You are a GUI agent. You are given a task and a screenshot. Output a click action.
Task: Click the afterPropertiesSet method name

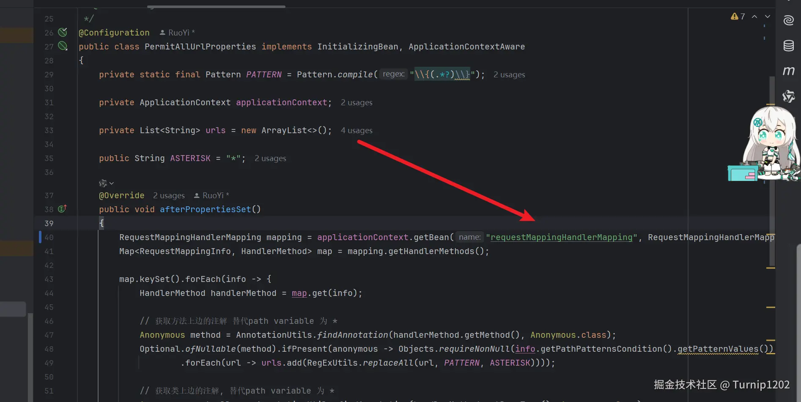click(206, 210)
